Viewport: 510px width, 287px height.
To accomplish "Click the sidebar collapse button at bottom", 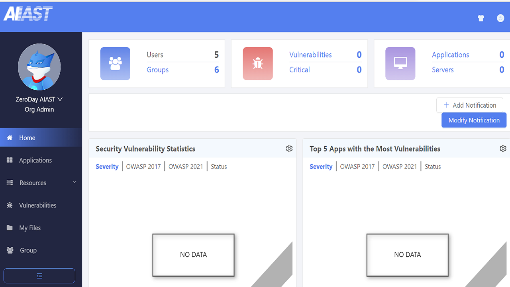I will click(x=39, y=276).
